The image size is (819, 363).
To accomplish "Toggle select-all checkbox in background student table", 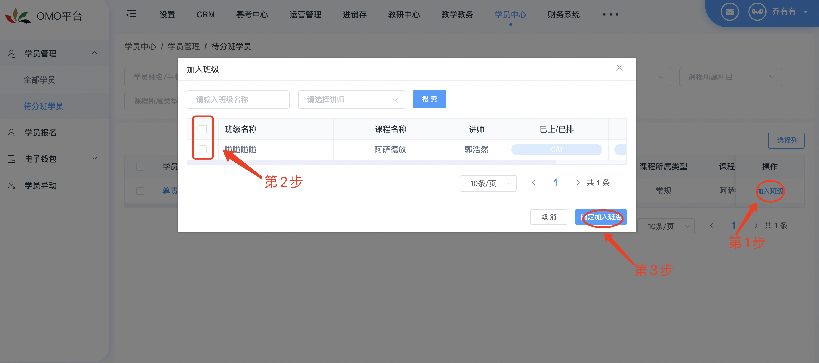I will (140, 167).
